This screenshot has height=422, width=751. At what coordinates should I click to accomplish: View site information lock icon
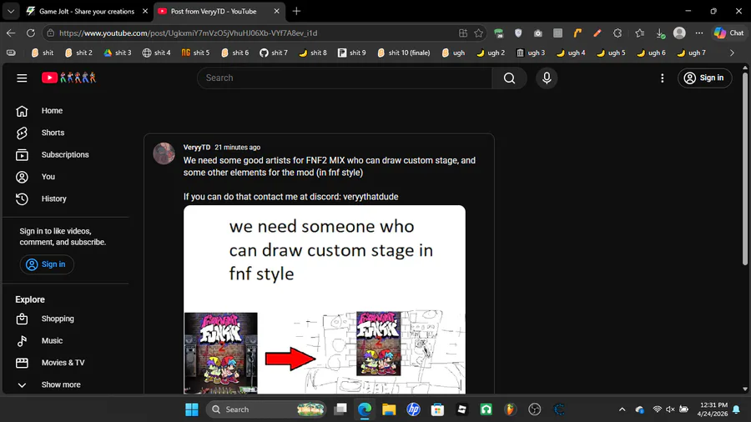point(50,33)
